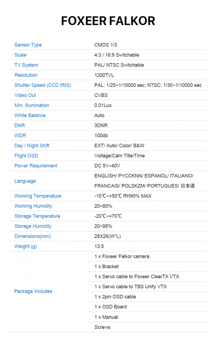This screenshot has width=217, height=343.
Task: Click the Package Includes label
Action: pyautogui.click(x=33, y=291)
